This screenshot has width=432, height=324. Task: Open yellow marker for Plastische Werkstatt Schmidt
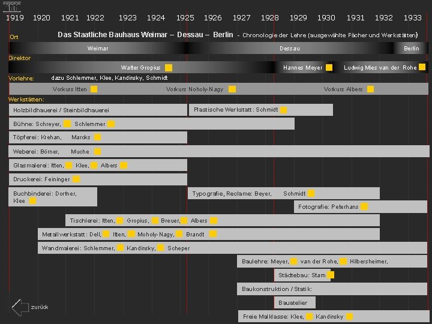[284, 110]
